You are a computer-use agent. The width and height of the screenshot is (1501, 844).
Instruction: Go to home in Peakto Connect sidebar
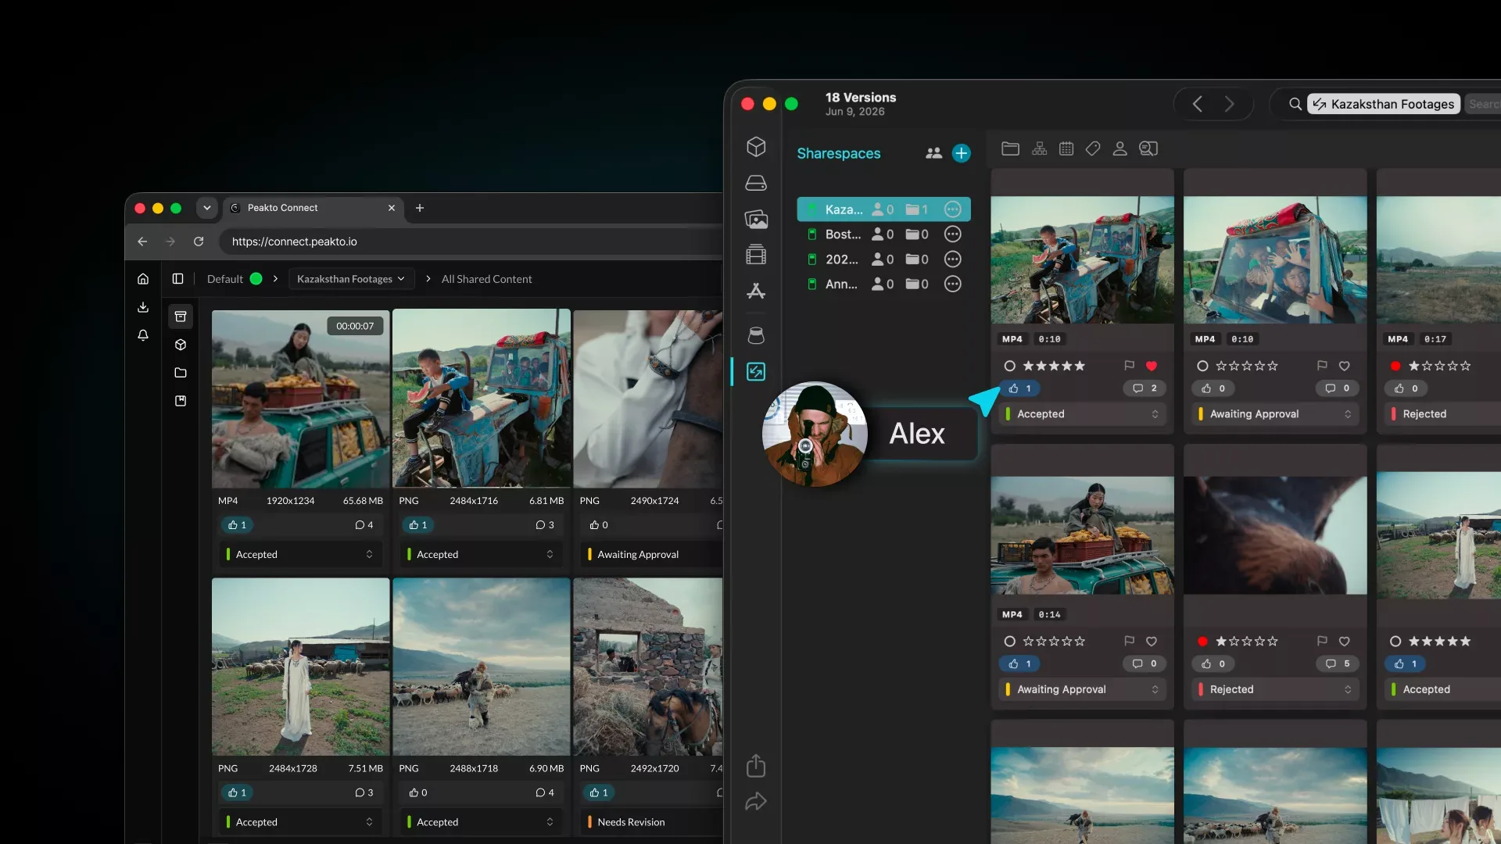(143, 279)
